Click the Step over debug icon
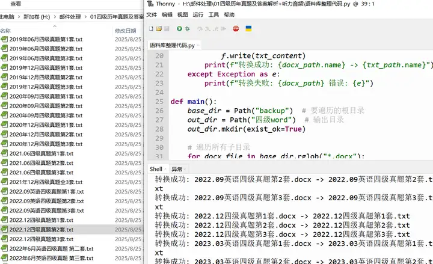The width and height of the screenshot is (433, 264). [200, 29]
